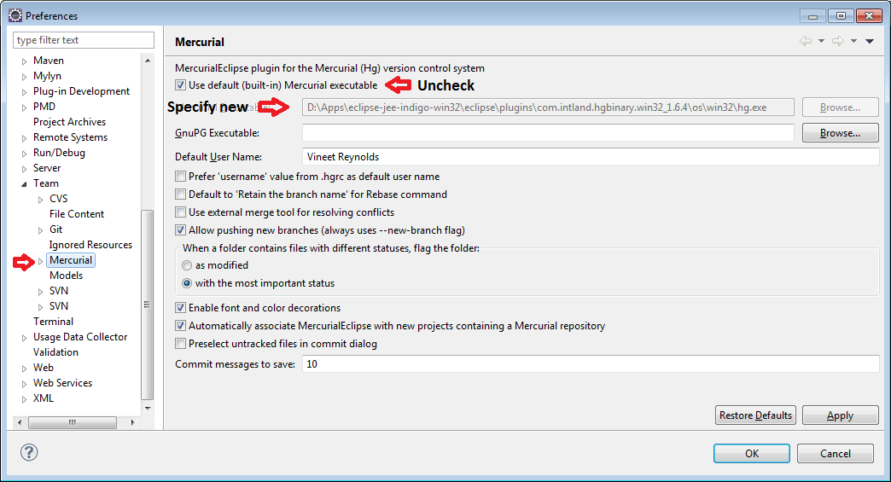The width and height of the screenshot is (891, 482).
Task: Enable Prefer 'username' value from .hgrc
Action: pyautogui.click(x=180, y=177)
